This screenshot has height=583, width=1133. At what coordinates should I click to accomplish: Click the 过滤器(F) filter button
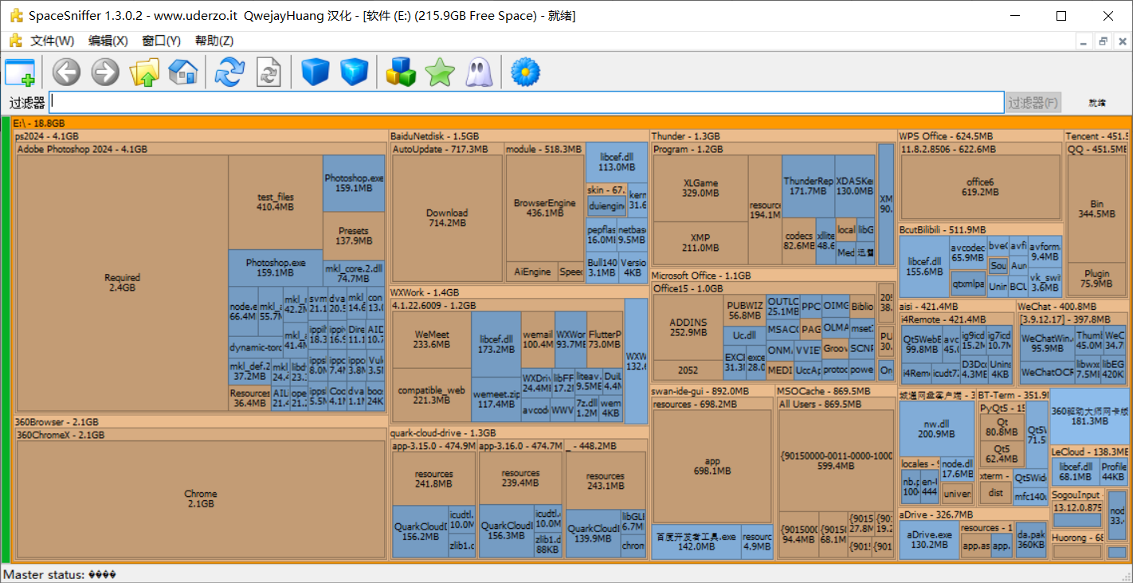pos(1033,103)
